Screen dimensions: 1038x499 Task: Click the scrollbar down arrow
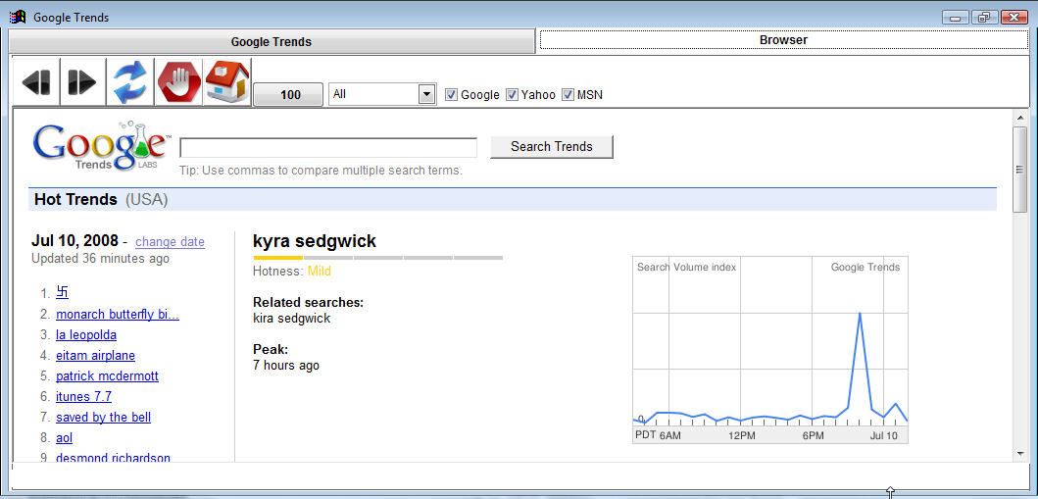click(1020, 454)
